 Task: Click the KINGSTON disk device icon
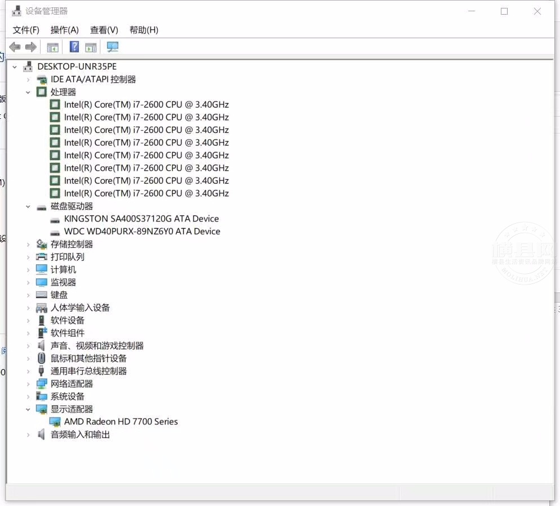click(x=55, y=220)
